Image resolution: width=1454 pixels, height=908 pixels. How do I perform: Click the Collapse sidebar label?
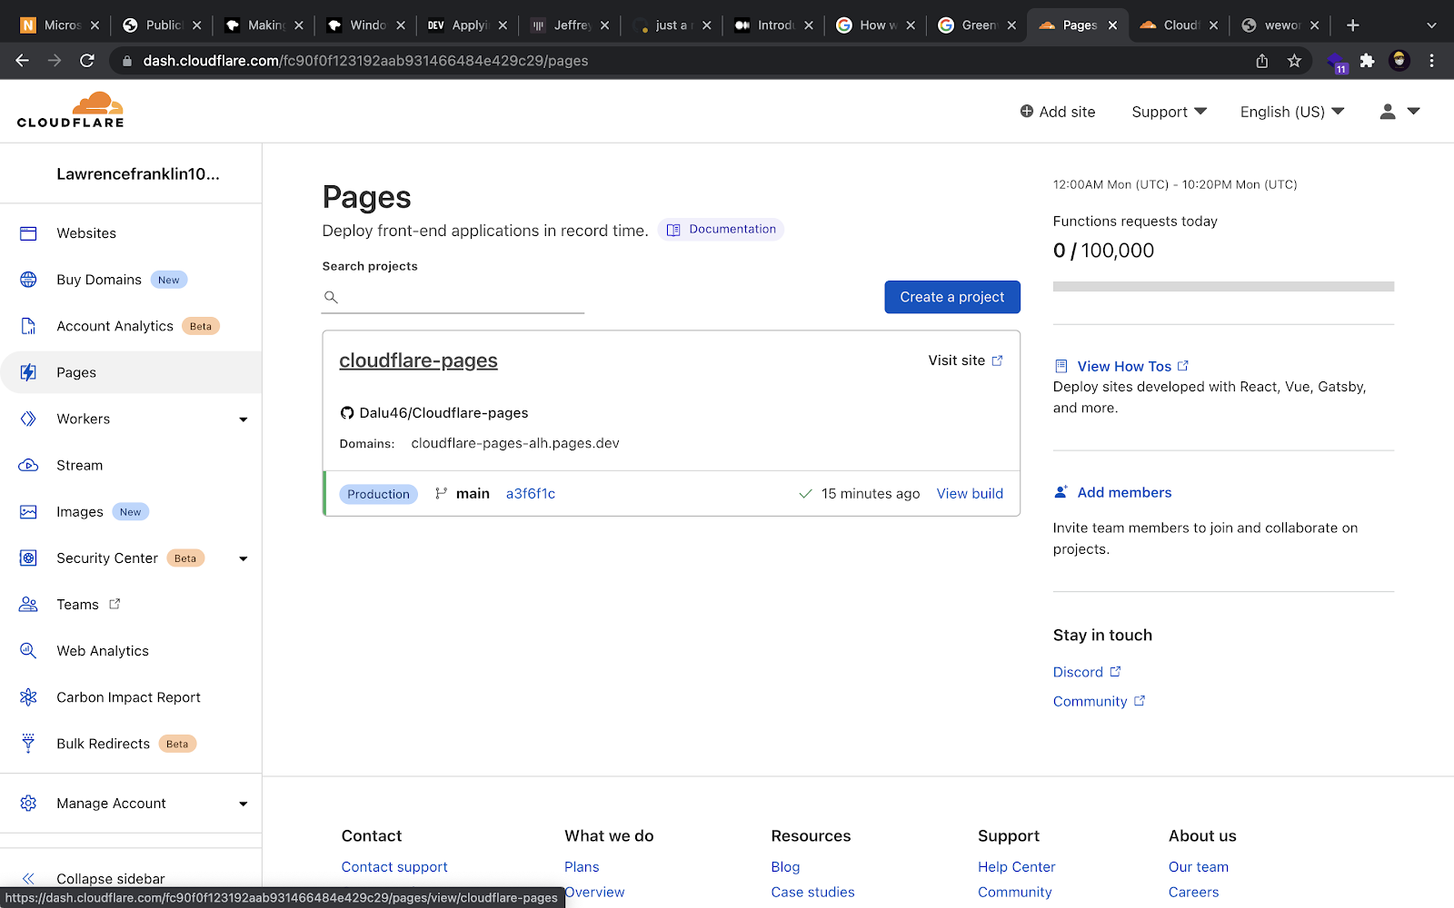pyautogui.click(x=111, y=878)
